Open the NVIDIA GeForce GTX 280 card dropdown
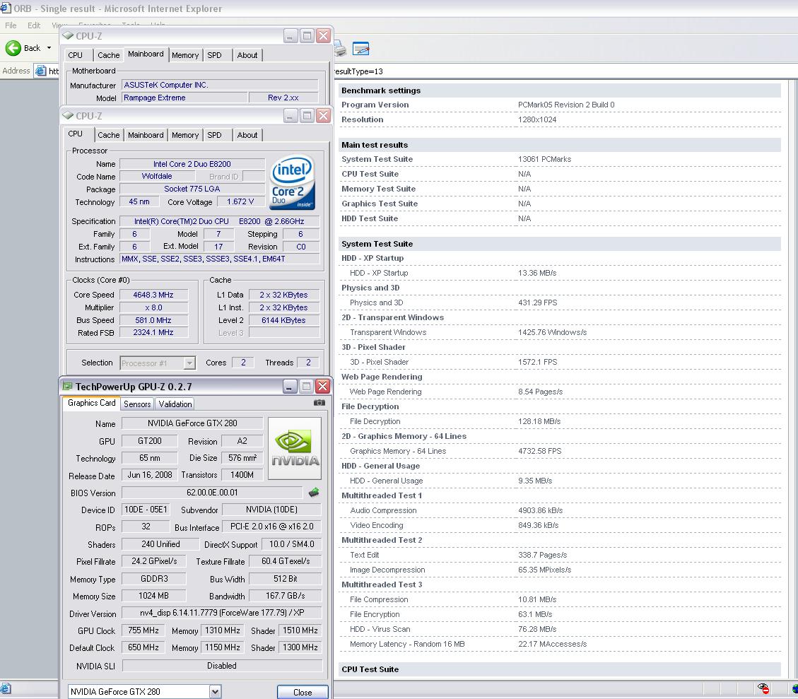Viewport: 798px width, 699px height. click(x=215, y=691)
